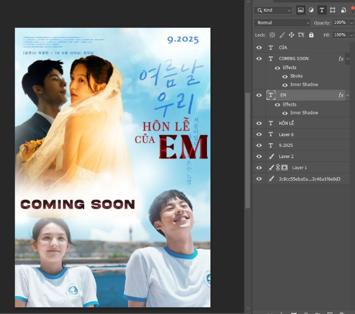Click scroll up arrow above canvas scrollbar
355x314 pixels.
(247, 2)
